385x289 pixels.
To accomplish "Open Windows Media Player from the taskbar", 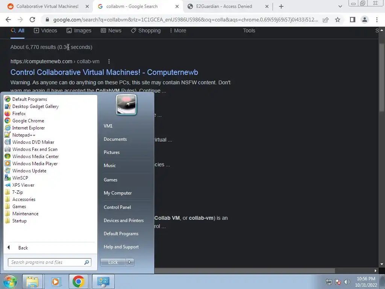I will click(x=56, y=281).
